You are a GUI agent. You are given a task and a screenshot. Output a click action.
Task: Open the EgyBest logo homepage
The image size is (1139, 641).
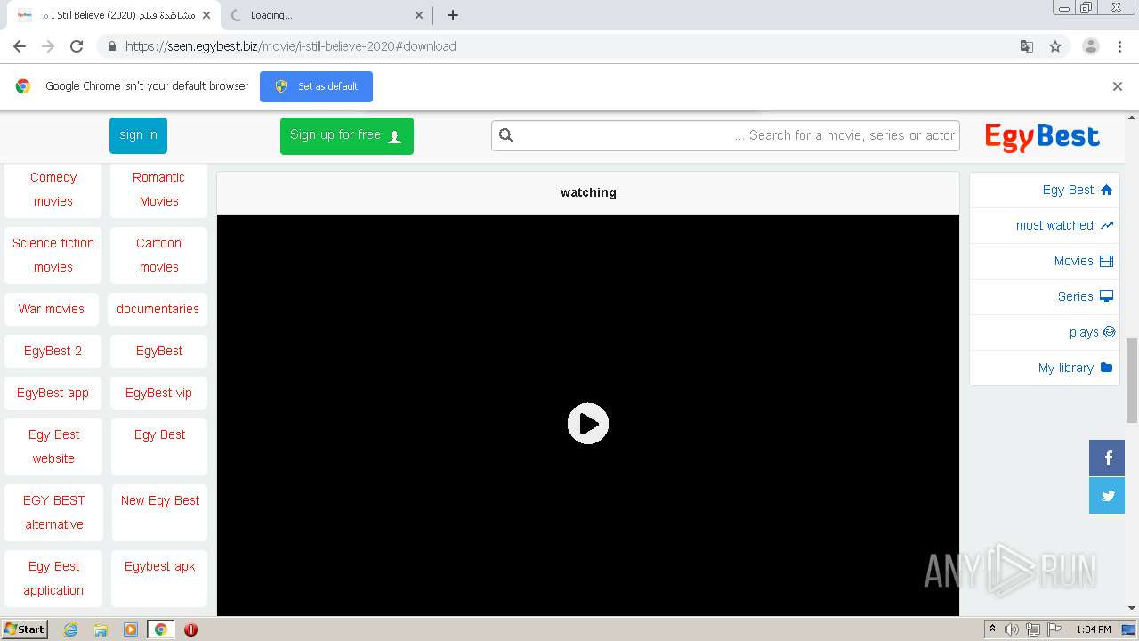pos(1042,136)
